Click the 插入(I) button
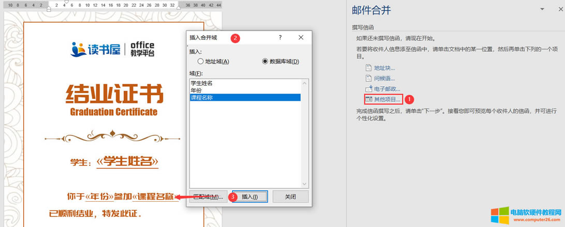This screenshot has width=565, height=227. click(250, 197)
